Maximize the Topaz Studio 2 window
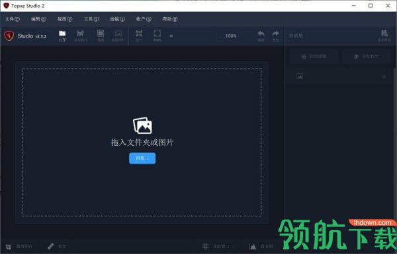 [371, 5]
